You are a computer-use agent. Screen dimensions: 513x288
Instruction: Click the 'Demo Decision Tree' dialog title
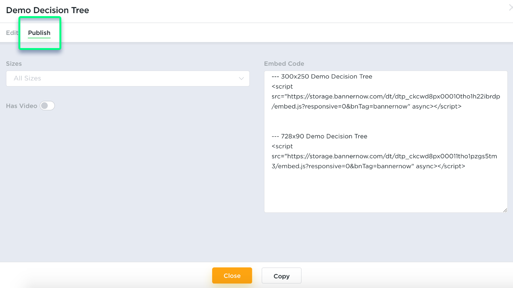point(47,10)
